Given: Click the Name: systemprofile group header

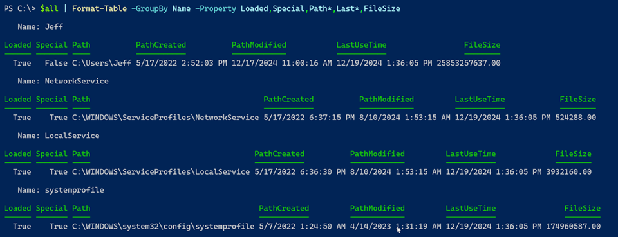Looking at the screenshot, I should [x=61, y=190].
